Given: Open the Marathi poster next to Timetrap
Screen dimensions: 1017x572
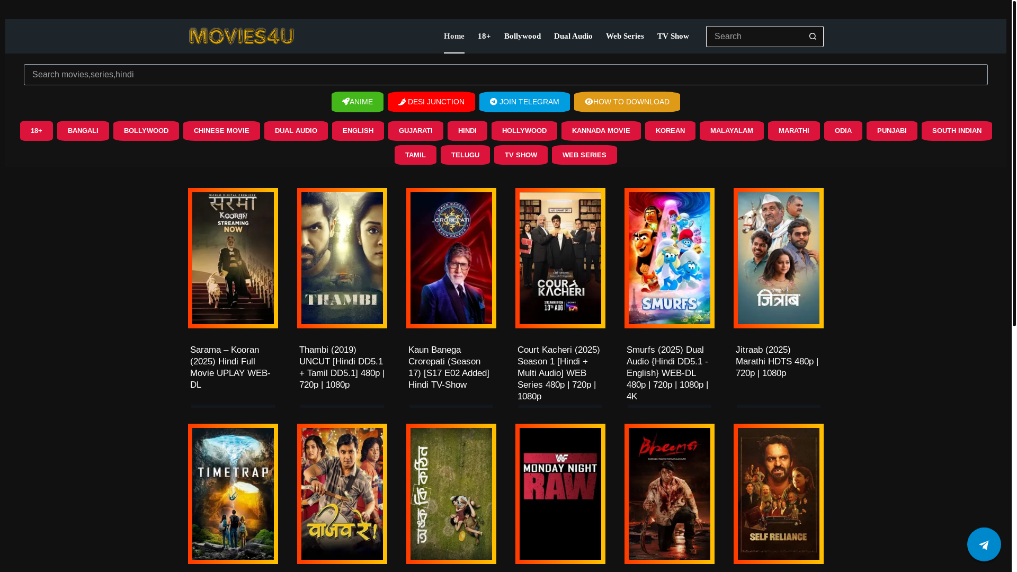Looking at the screenshot, I should 342,494.
